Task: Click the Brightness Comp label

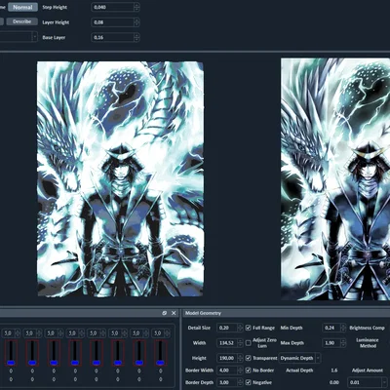Action: click(367, 328)
